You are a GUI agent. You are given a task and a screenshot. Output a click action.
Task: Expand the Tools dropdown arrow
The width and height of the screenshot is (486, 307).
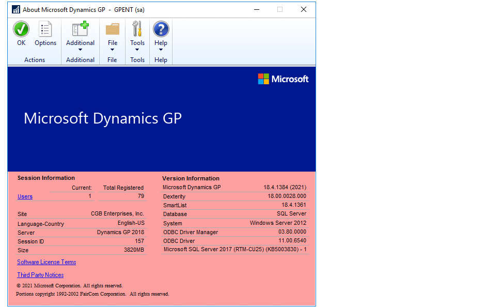[x=137, y=50]
